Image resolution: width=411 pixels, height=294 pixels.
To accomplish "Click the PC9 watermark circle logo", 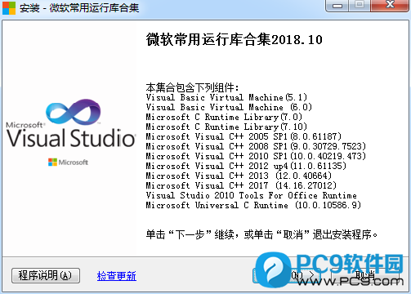I will [x=273, y=269].
